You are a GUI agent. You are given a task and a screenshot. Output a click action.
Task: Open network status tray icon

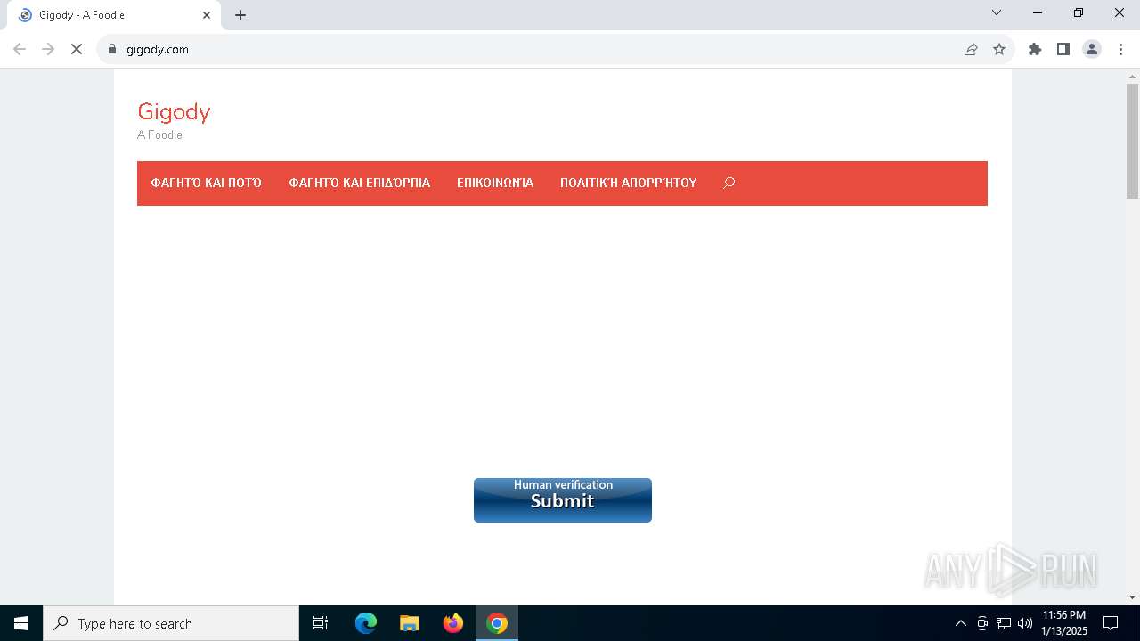pyautogui.click(x=1004, y=623)
